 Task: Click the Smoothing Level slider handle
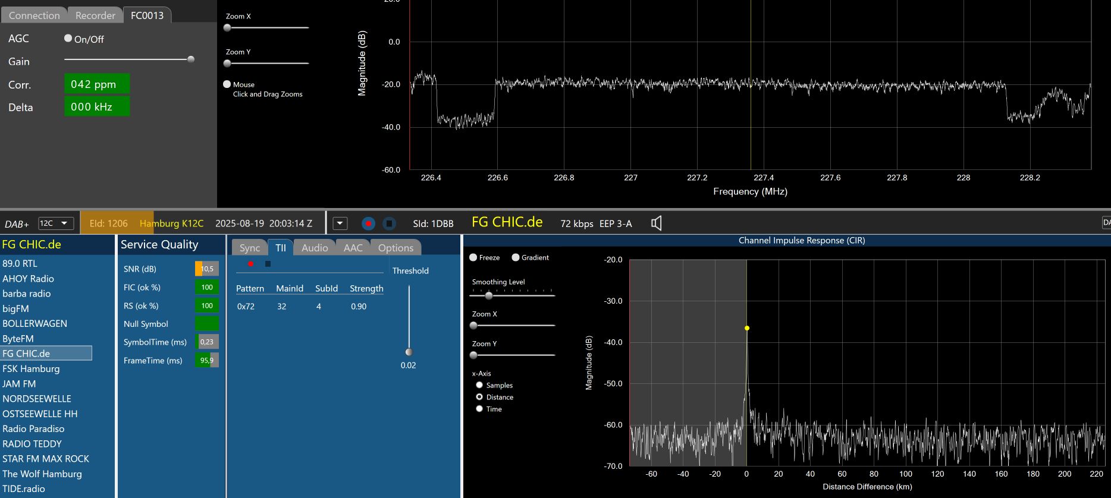click(x=489, y=295)
